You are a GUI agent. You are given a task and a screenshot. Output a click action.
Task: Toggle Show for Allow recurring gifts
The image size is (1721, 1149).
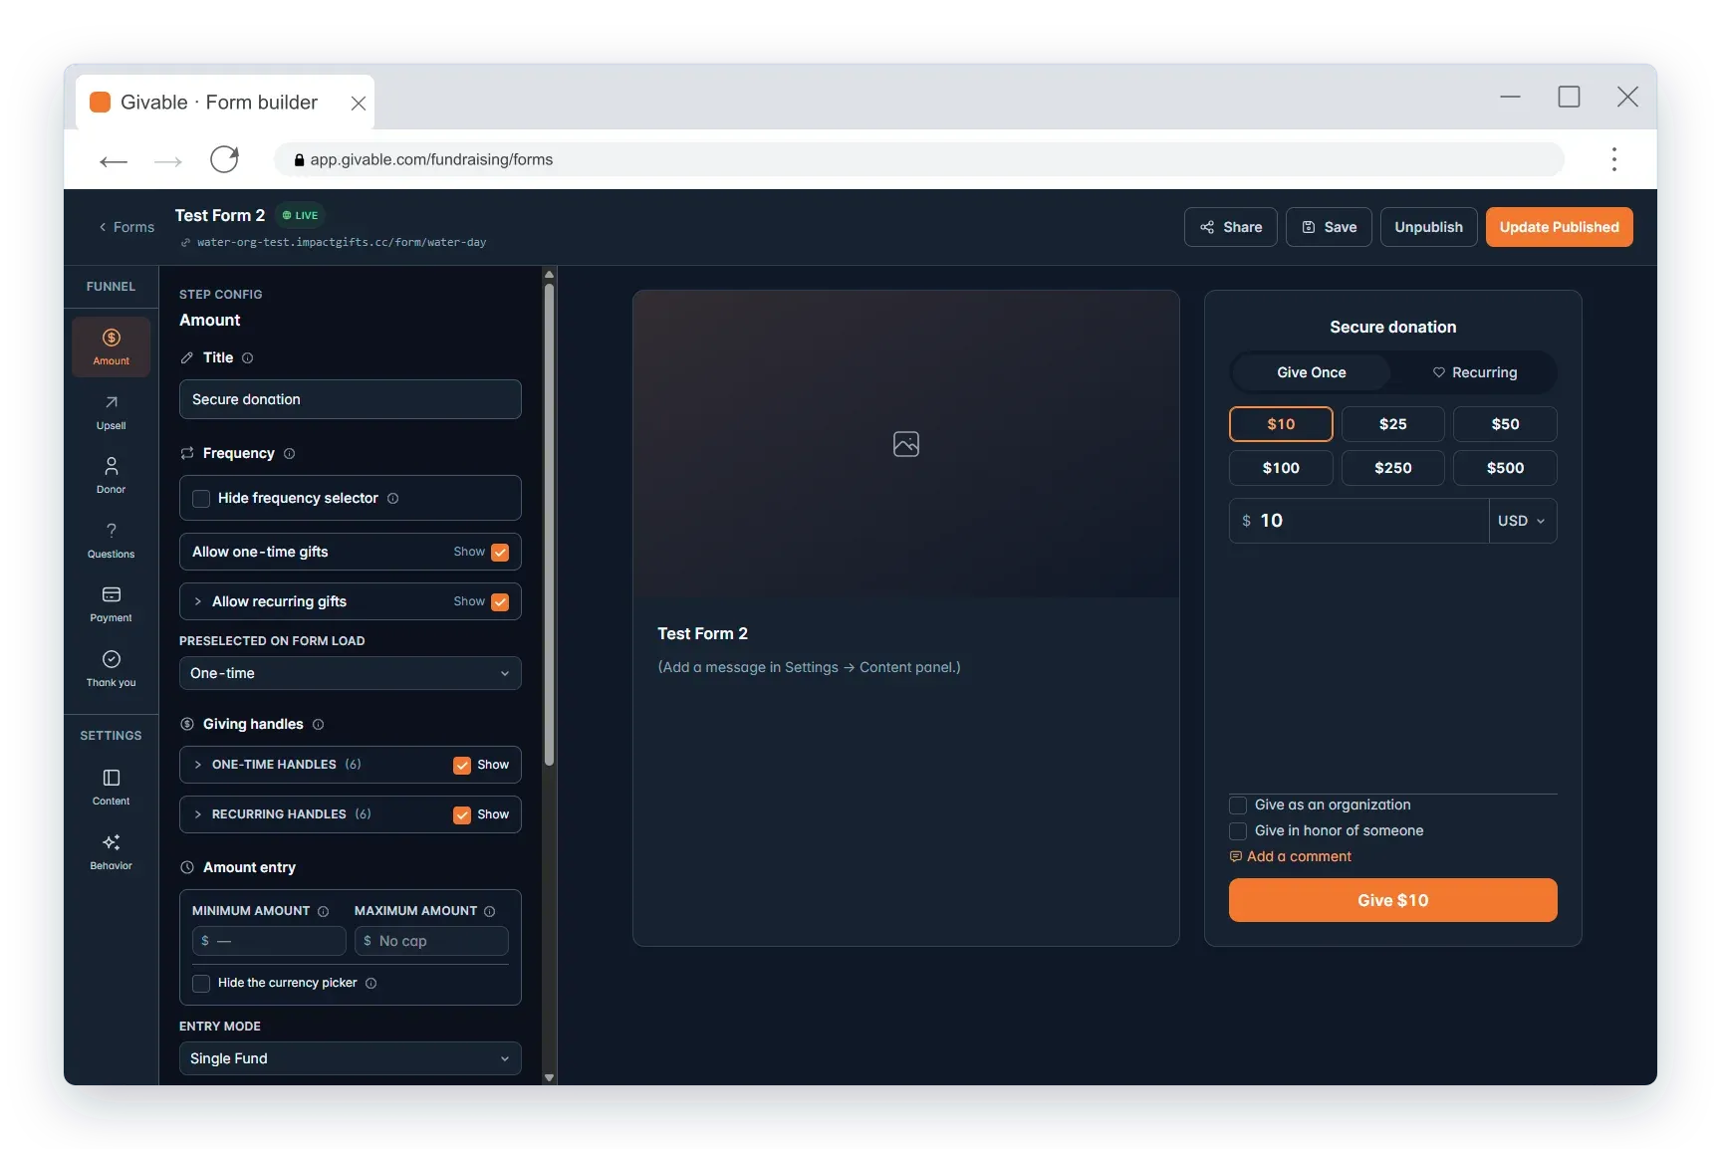pyautogui.click(x=500, y=602)
